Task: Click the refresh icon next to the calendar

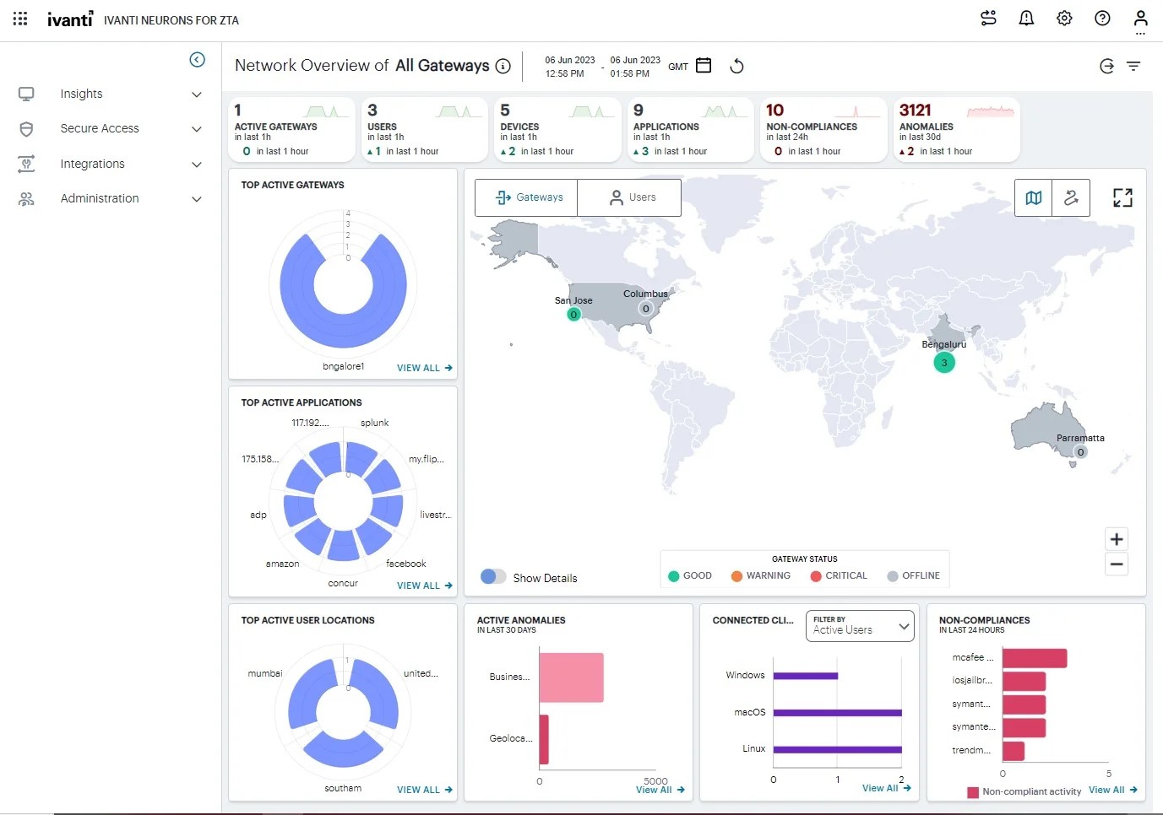Action: [x=736, y=66]
